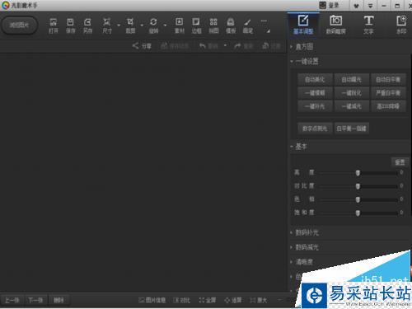
Task: Click the 分享 (Share) icon
Action: pos(142,46)
